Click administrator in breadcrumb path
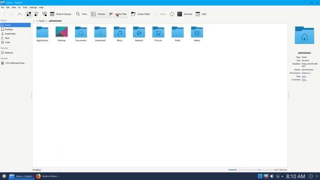The image size is (320, 180). pyautogui.click(x=55, y=21)
